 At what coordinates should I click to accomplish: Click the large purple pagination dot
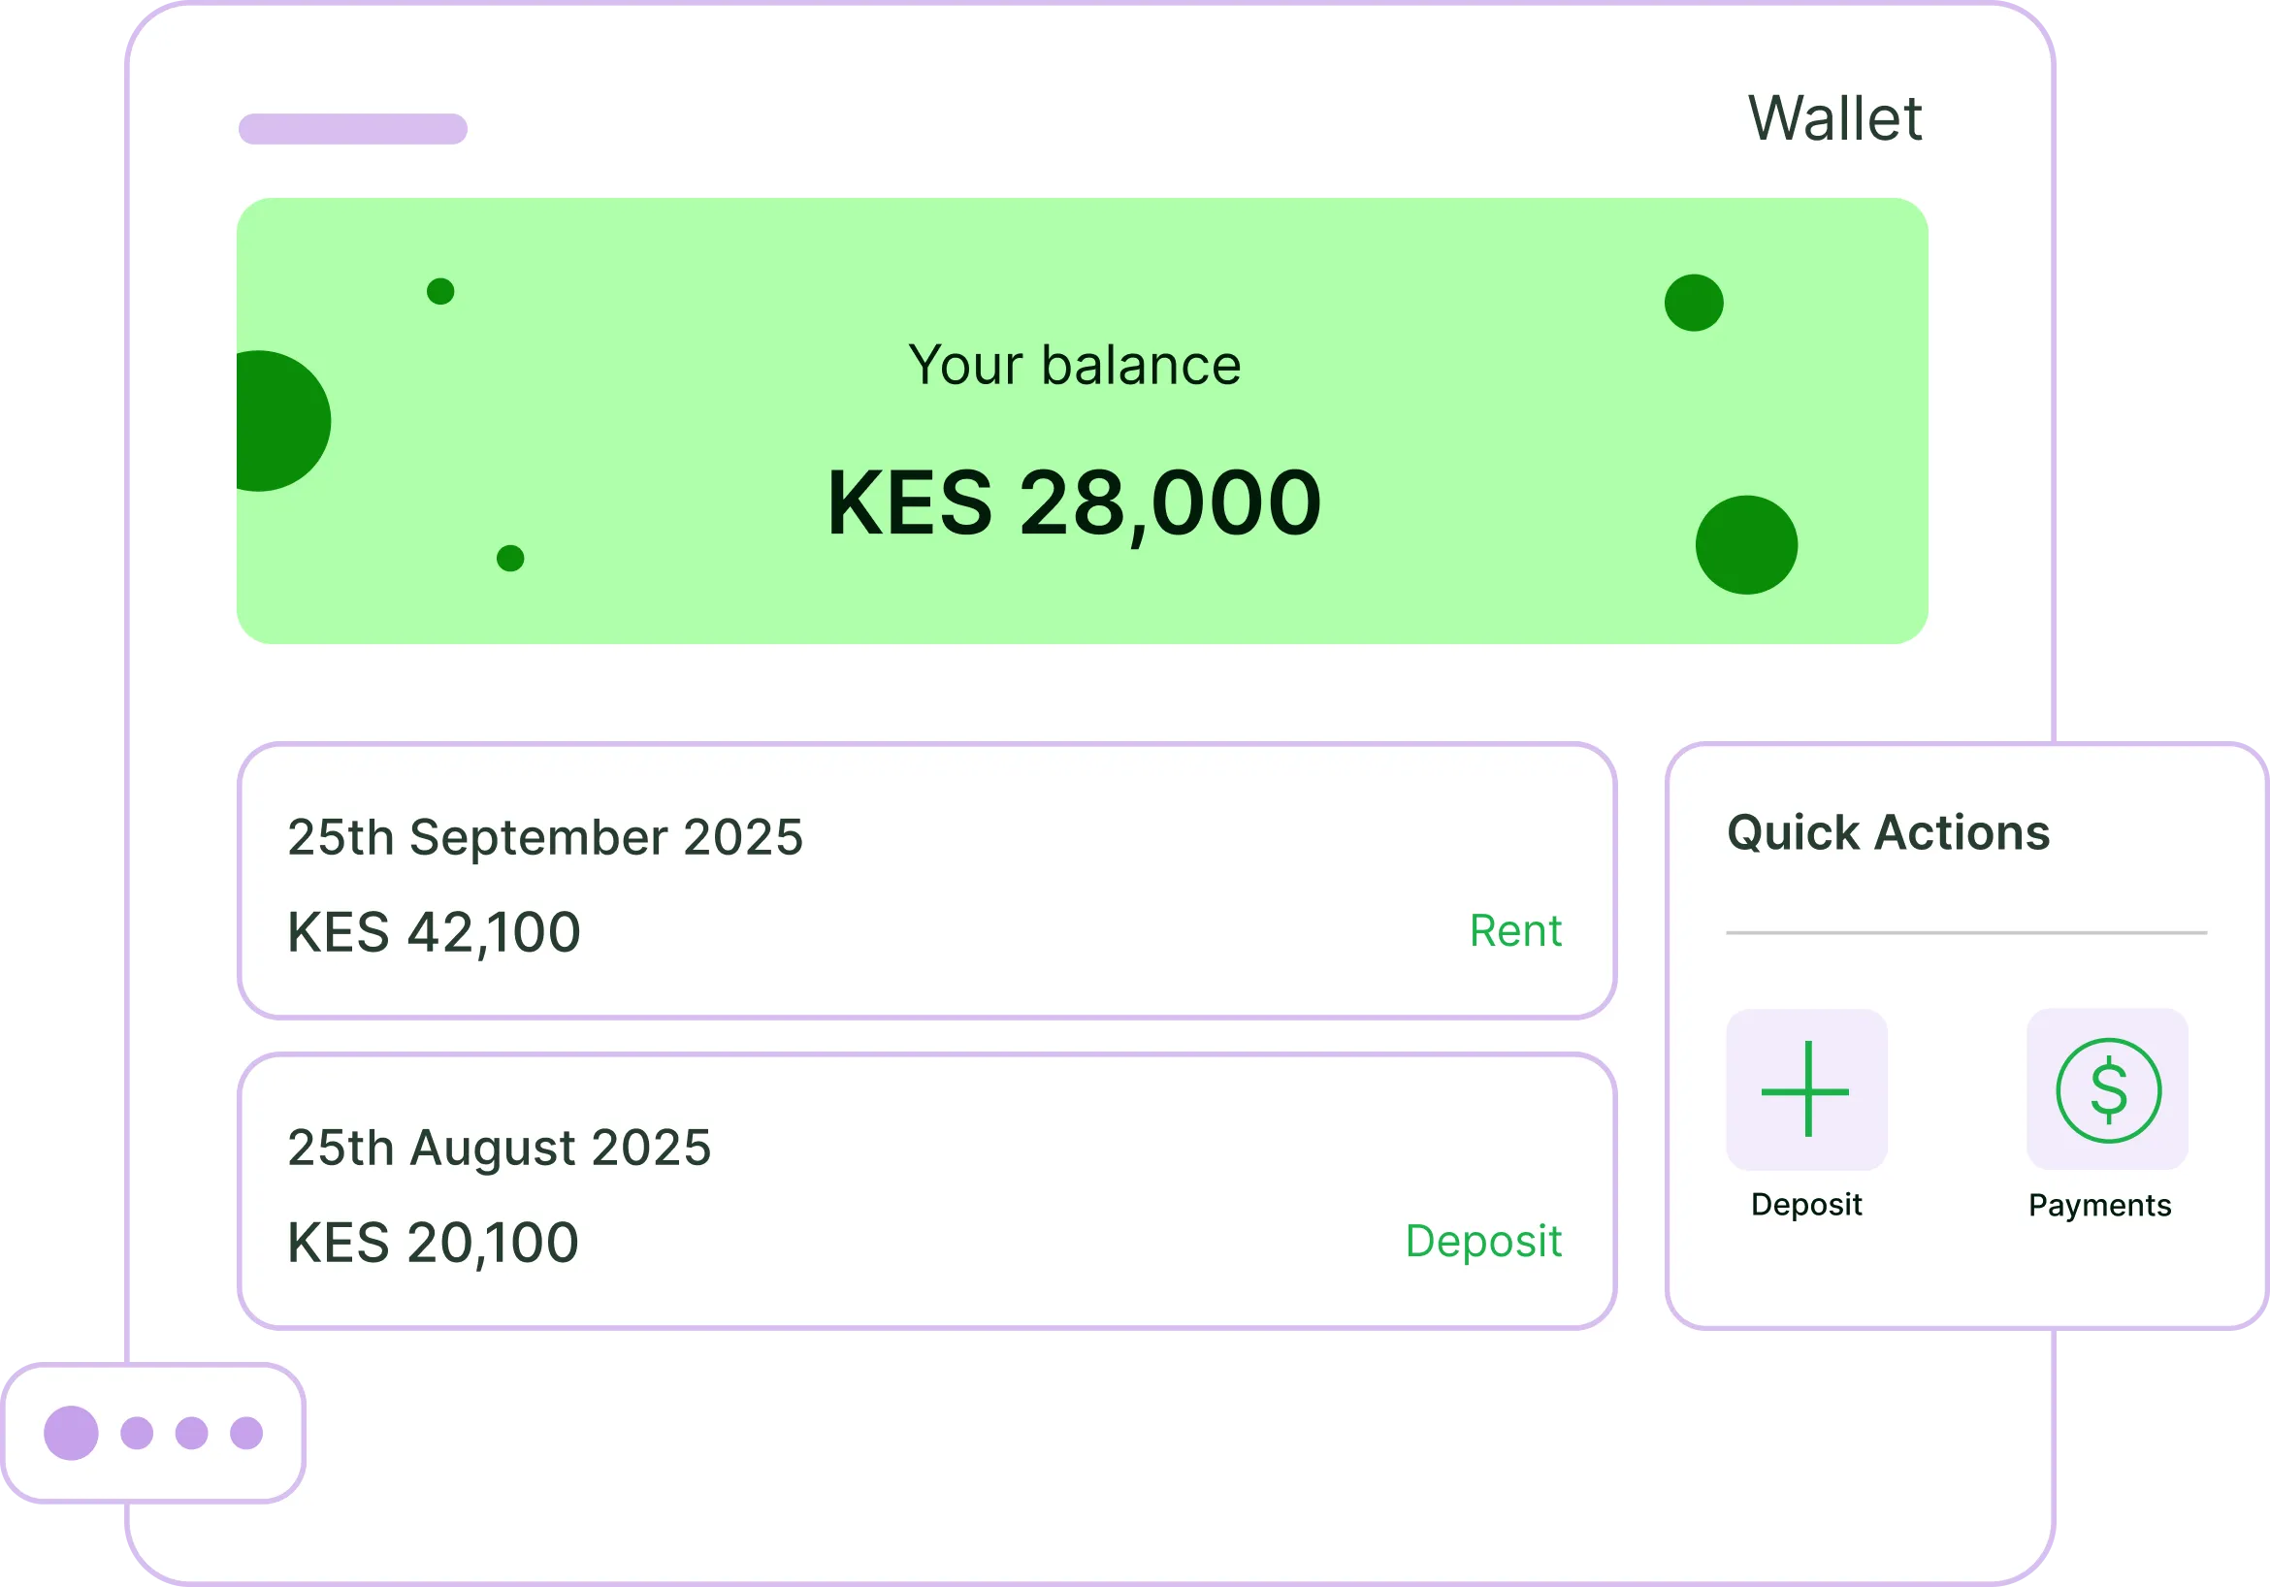point(71,1433)
